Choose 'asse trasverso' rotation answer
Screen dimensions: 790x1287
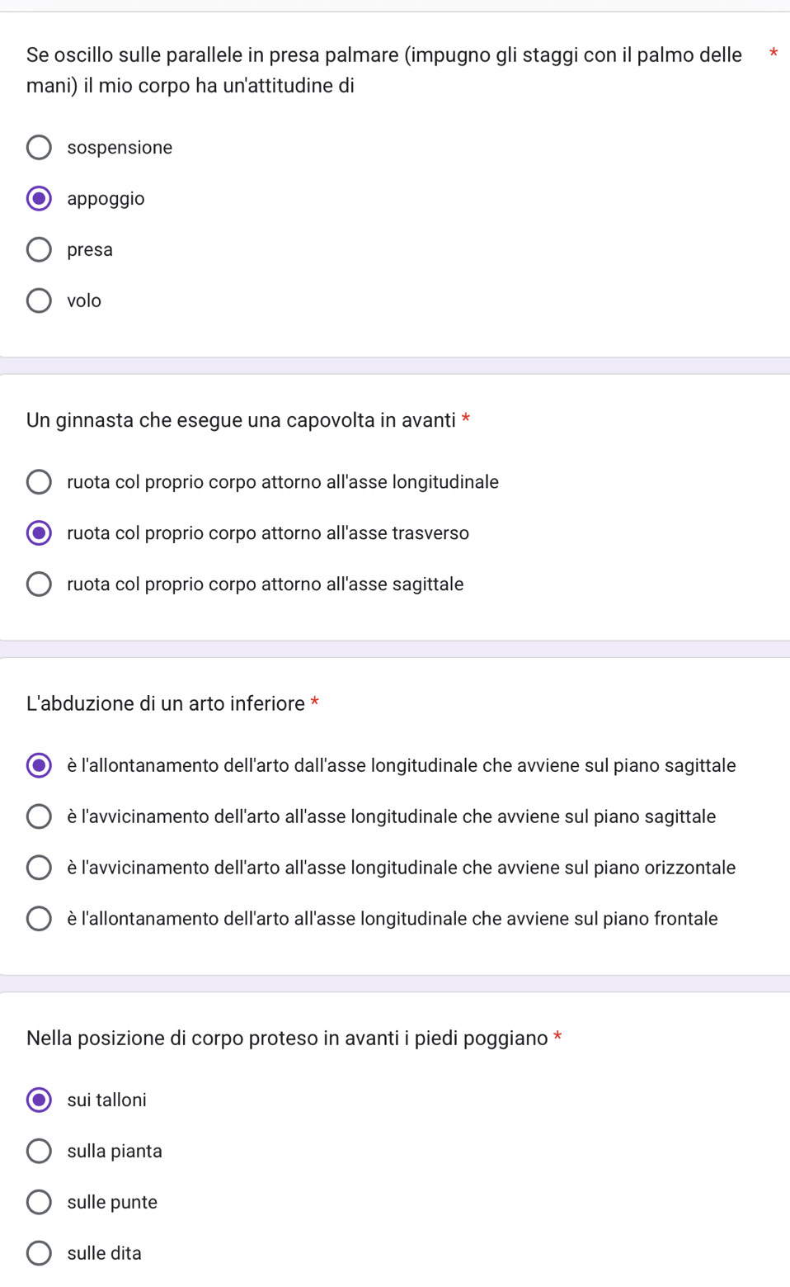[39, 533]
